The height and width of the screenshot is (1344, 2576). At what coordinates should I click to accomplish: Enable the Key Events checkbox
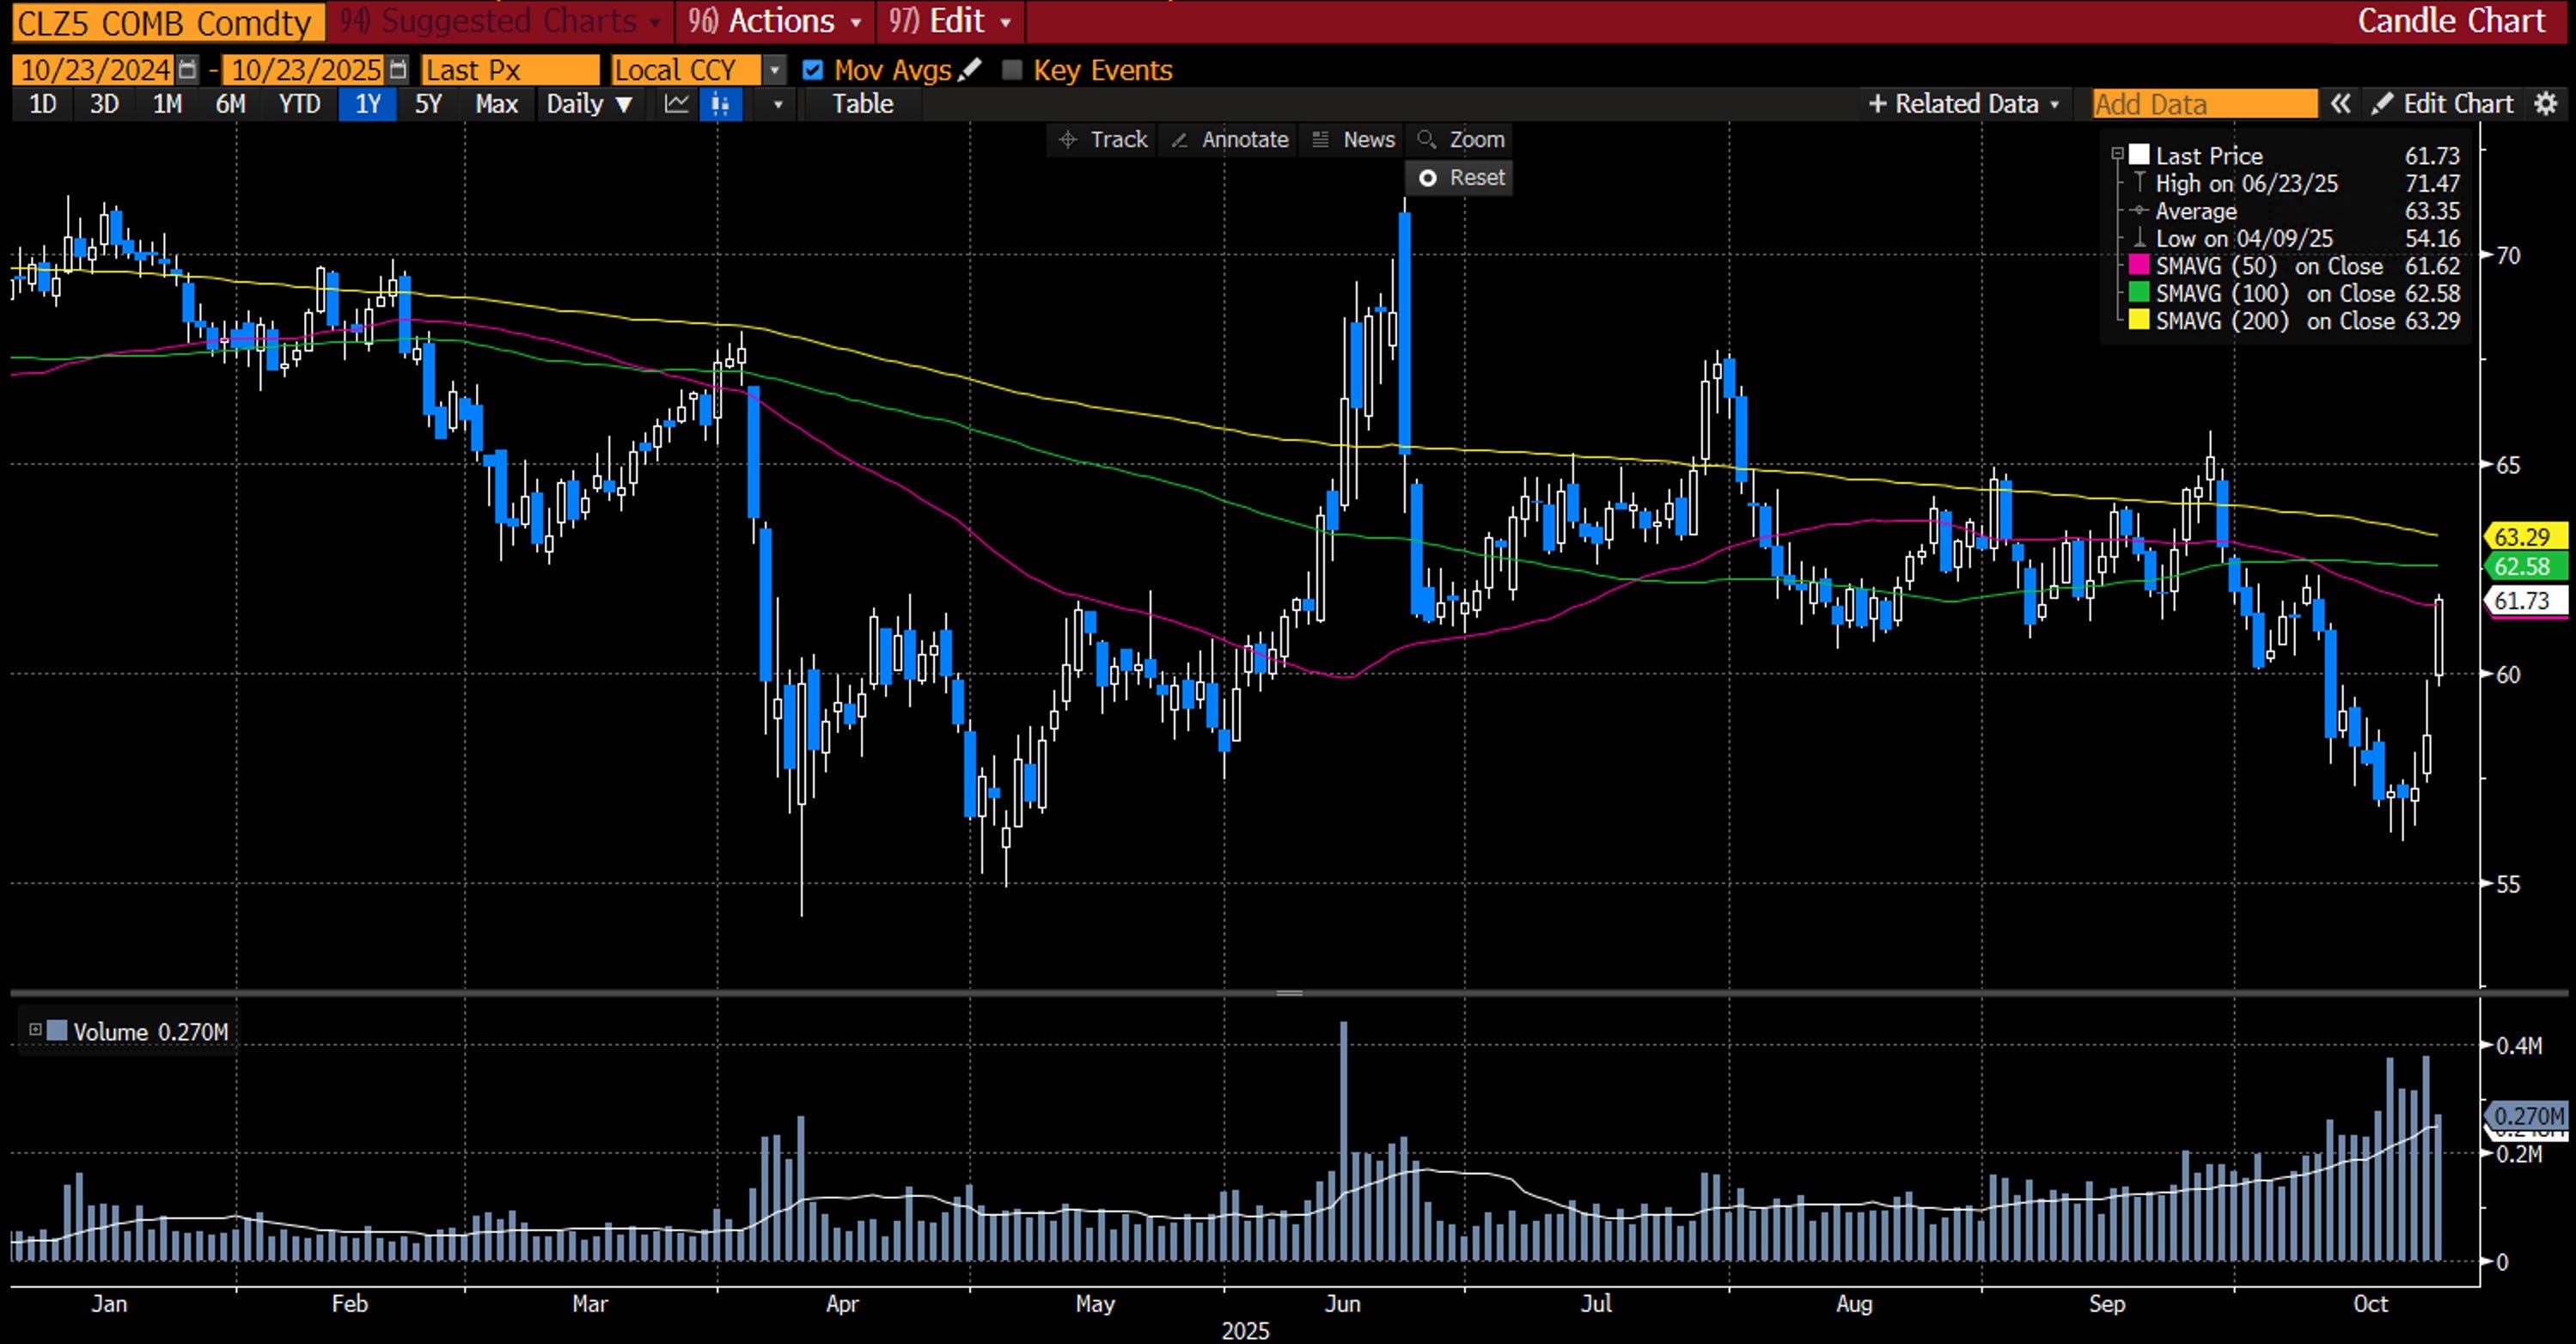click(x=1012, y=70)
